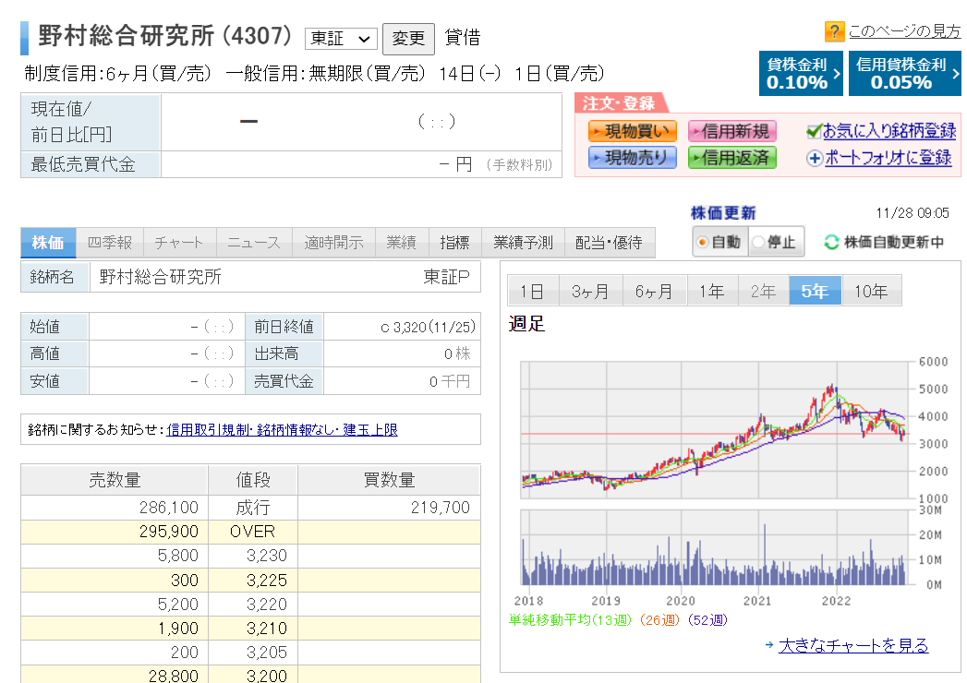
Task: Click the 現物買い order button
Action: point(632,131)
